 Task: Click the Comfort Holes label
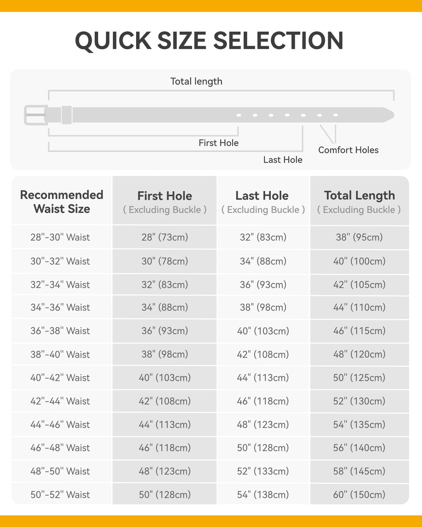(348, 150)
